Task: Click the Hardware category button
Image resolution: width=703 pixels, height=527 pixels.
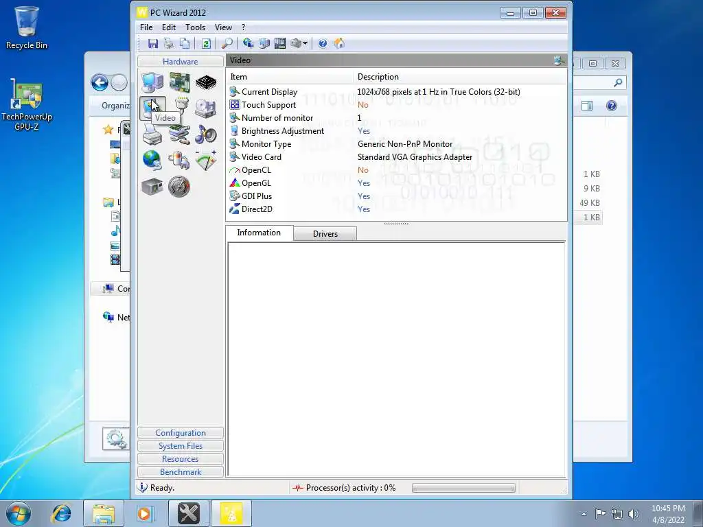Action: pyautogui.click(x=181, y=61)
